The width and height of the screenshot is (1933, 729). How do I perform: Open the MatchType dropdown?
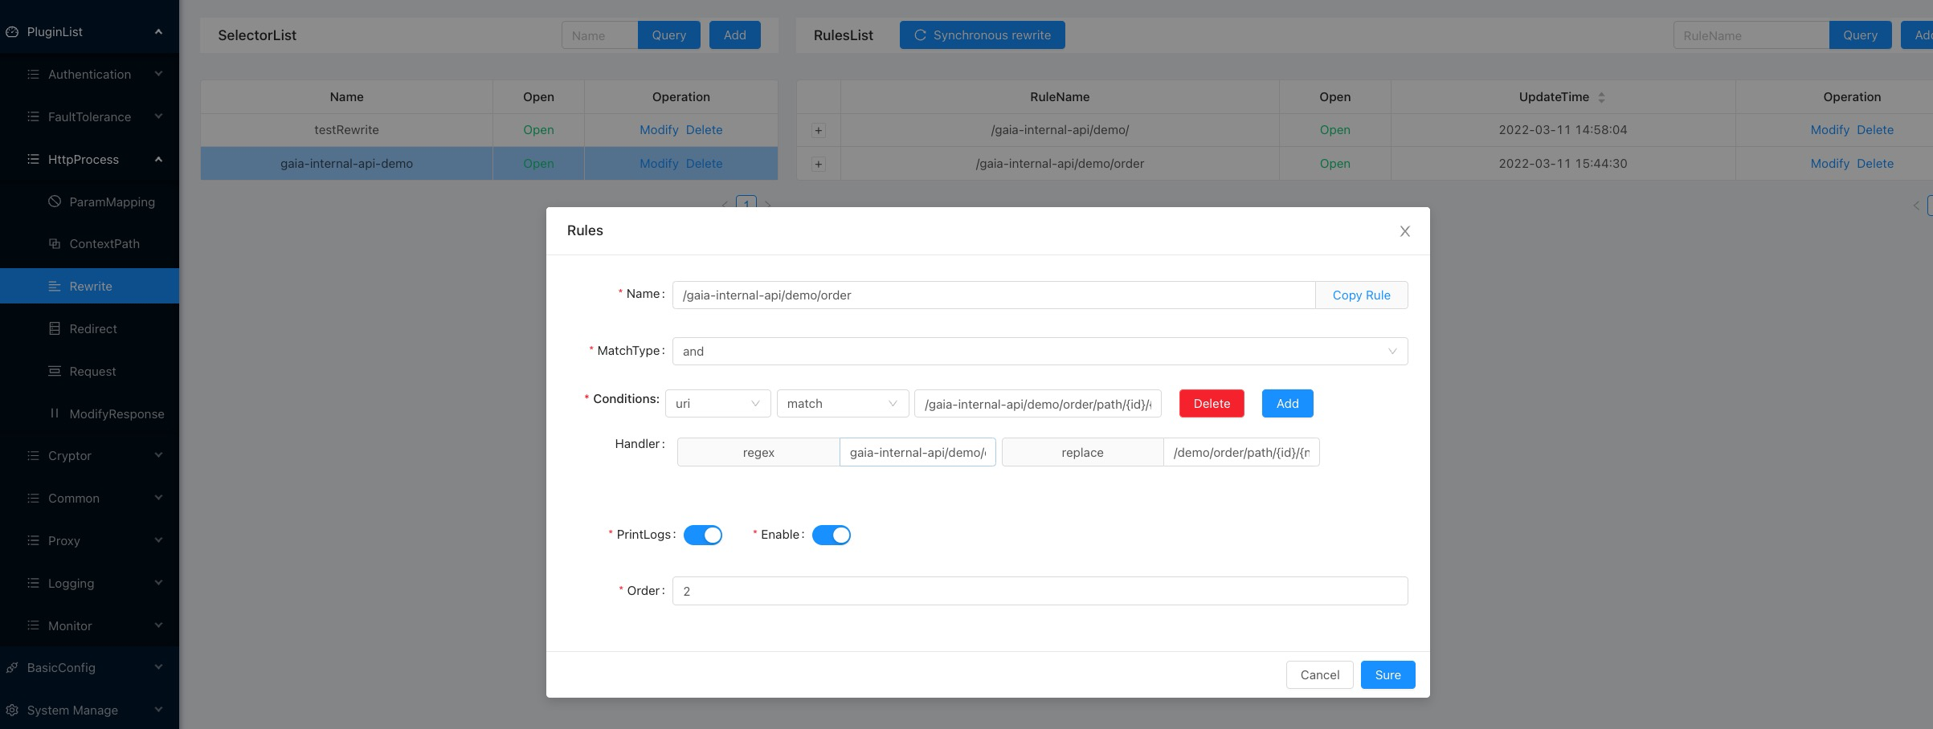(x=1039, y=351)
